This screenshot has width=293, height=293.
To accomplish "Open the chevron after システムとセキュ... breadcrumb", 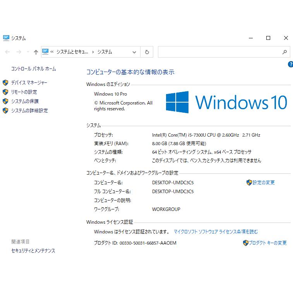I will click(x=93, y=52).
